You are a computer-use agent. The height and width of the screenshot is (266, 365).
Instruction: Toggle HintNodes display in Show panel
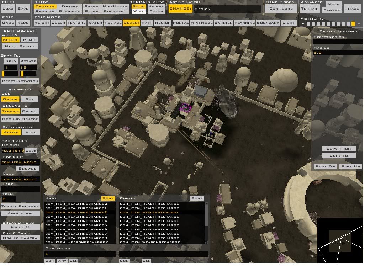click(115, 6)
